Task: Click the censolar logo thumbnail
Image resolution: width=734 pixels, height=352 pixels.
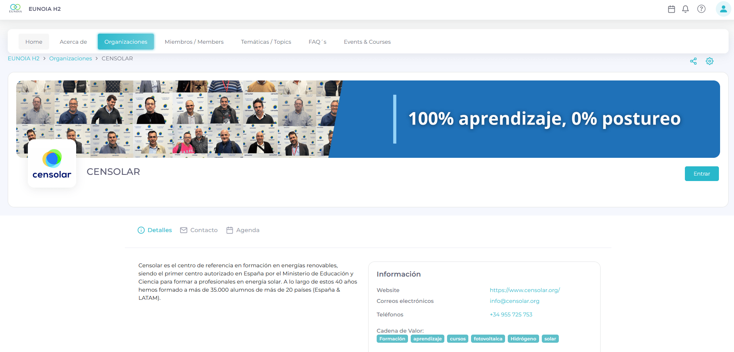Action: pos(52,164)
